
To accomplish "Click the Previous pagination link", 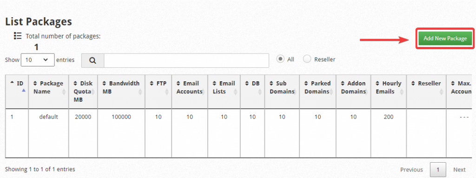I will click(x=411, y=170).
